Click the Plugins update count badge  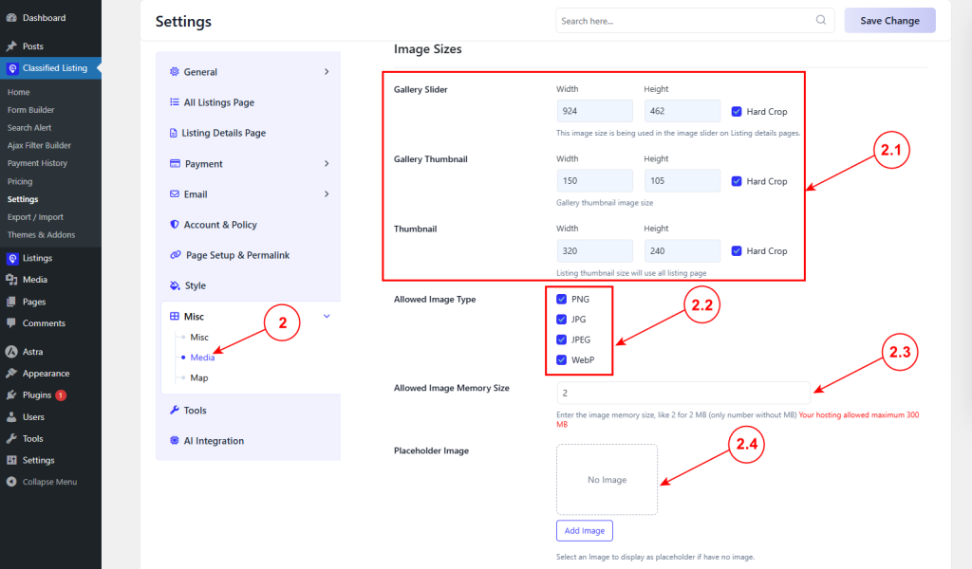(61, 395)
